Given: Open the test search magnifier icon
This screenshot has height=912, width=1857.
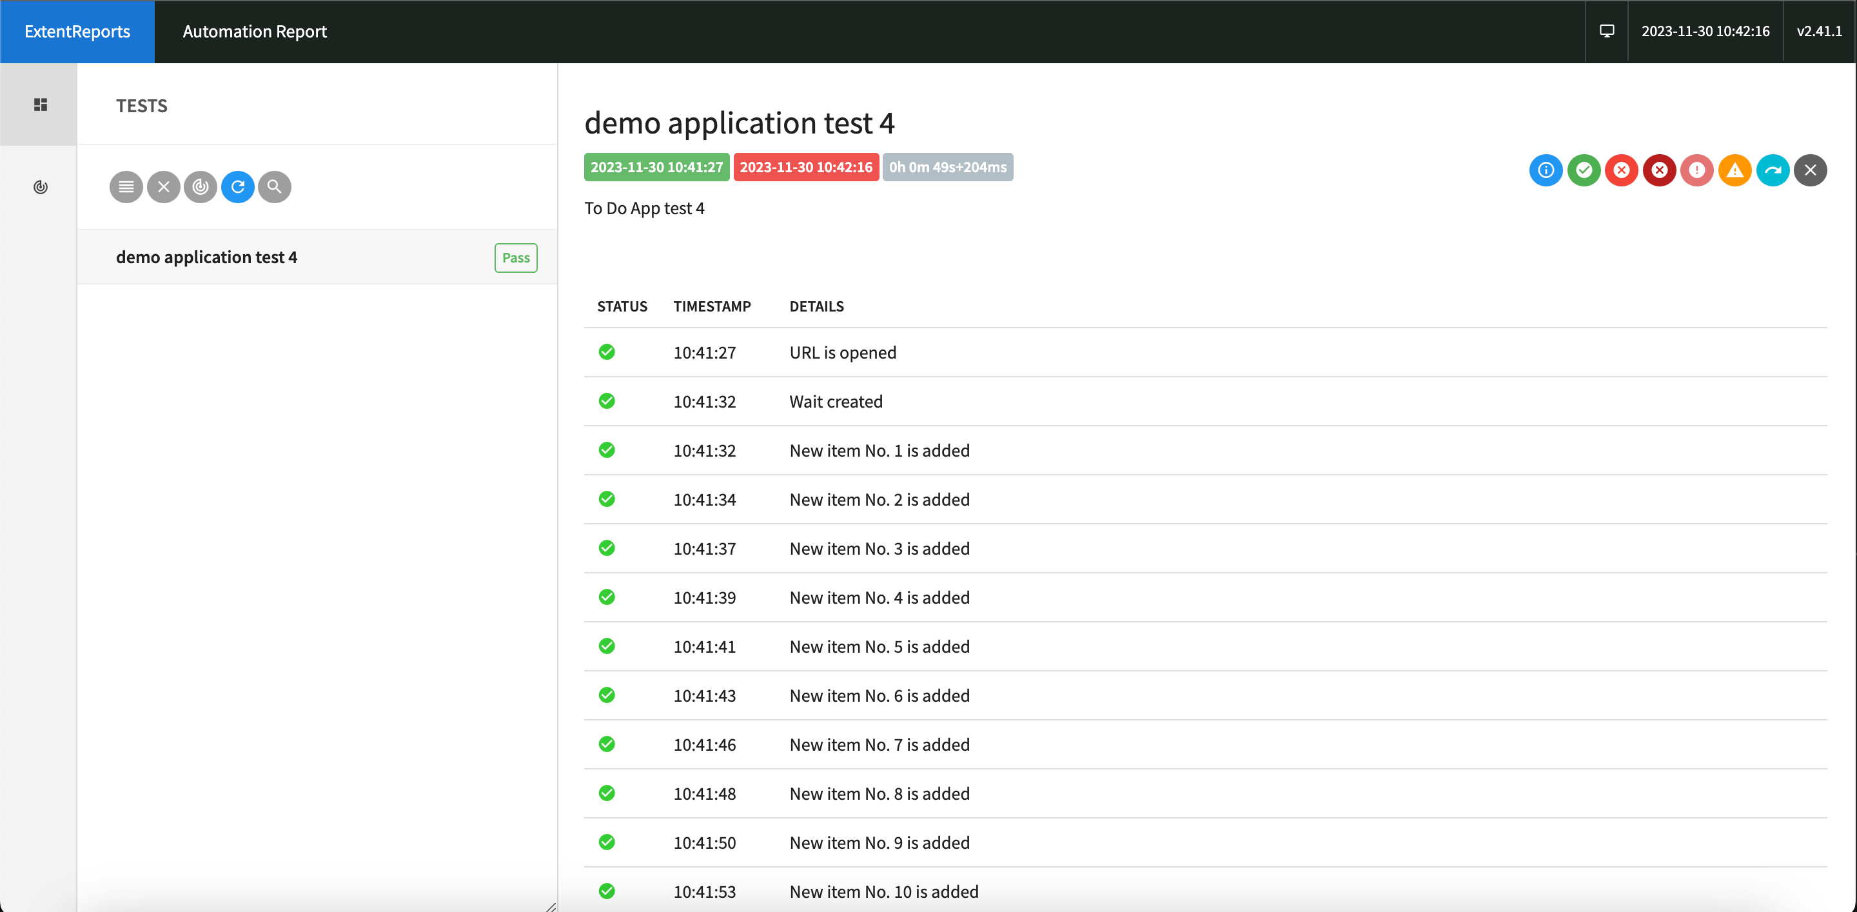Looking at the screenshot, I should tap(275, 188).
